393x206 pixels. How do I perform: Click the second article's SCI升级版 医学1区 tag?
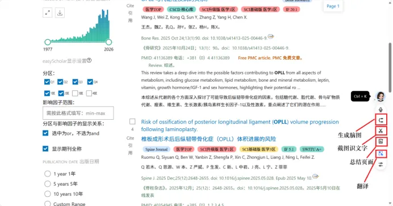coord(217,149)
